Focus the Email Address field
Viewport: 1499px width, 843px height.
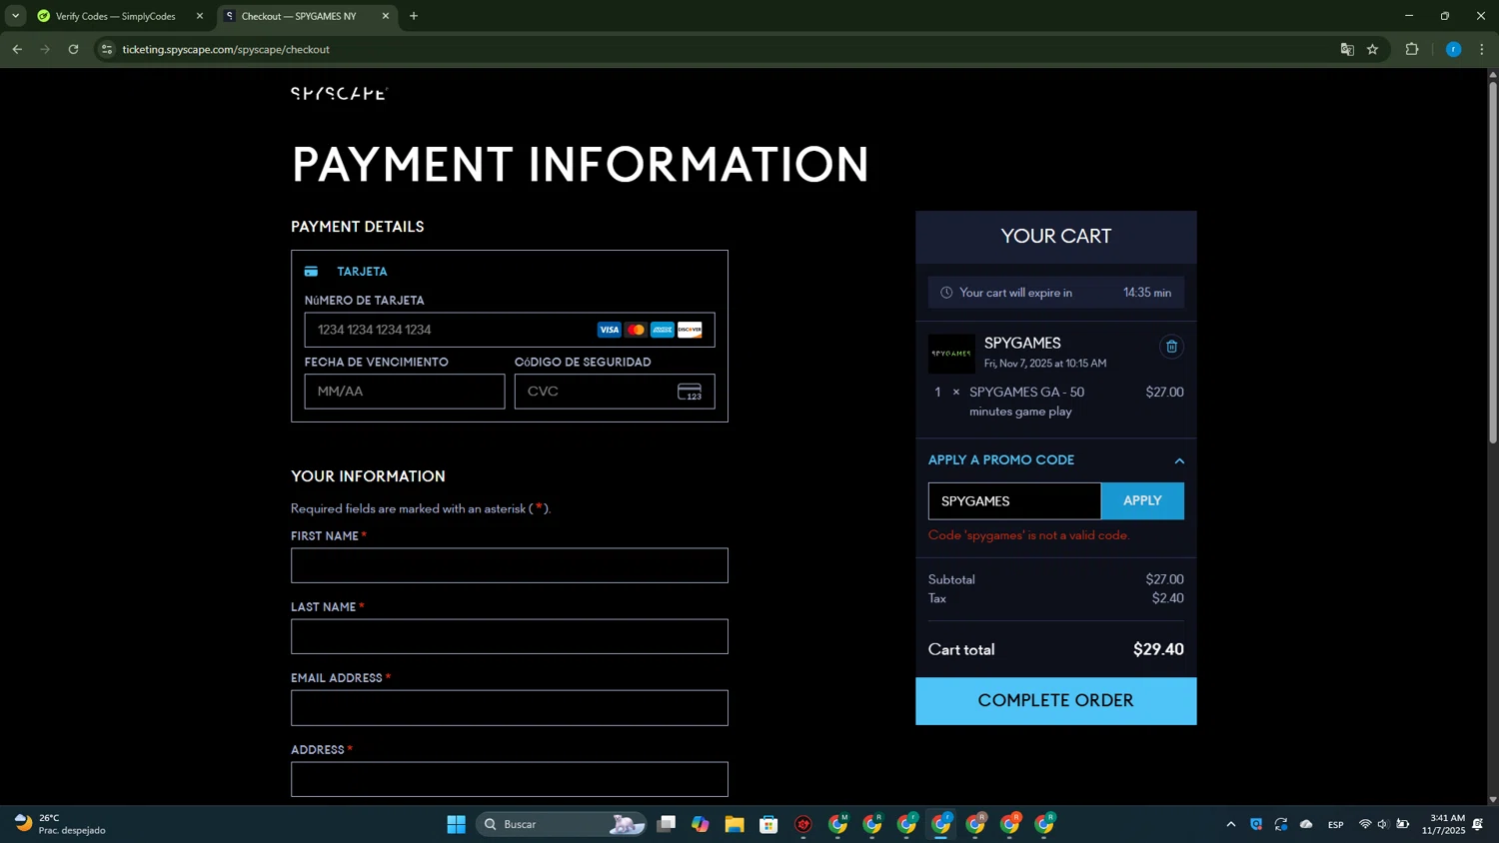point(510,708)
